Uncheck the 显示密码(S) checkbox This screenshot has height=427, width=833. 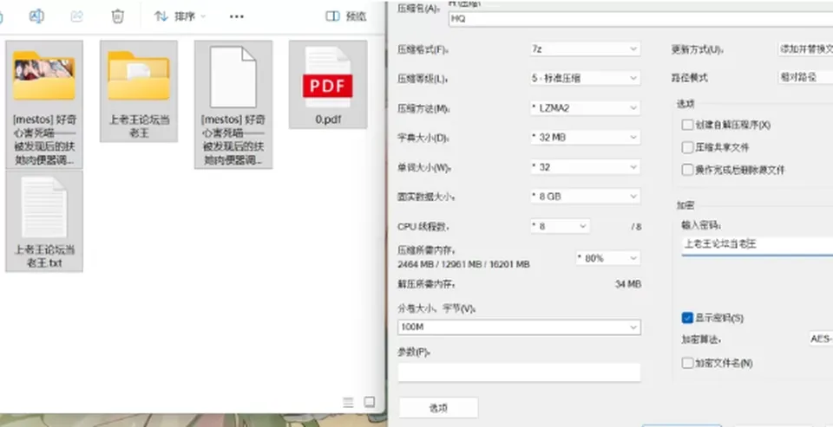[x=687, y=318]
